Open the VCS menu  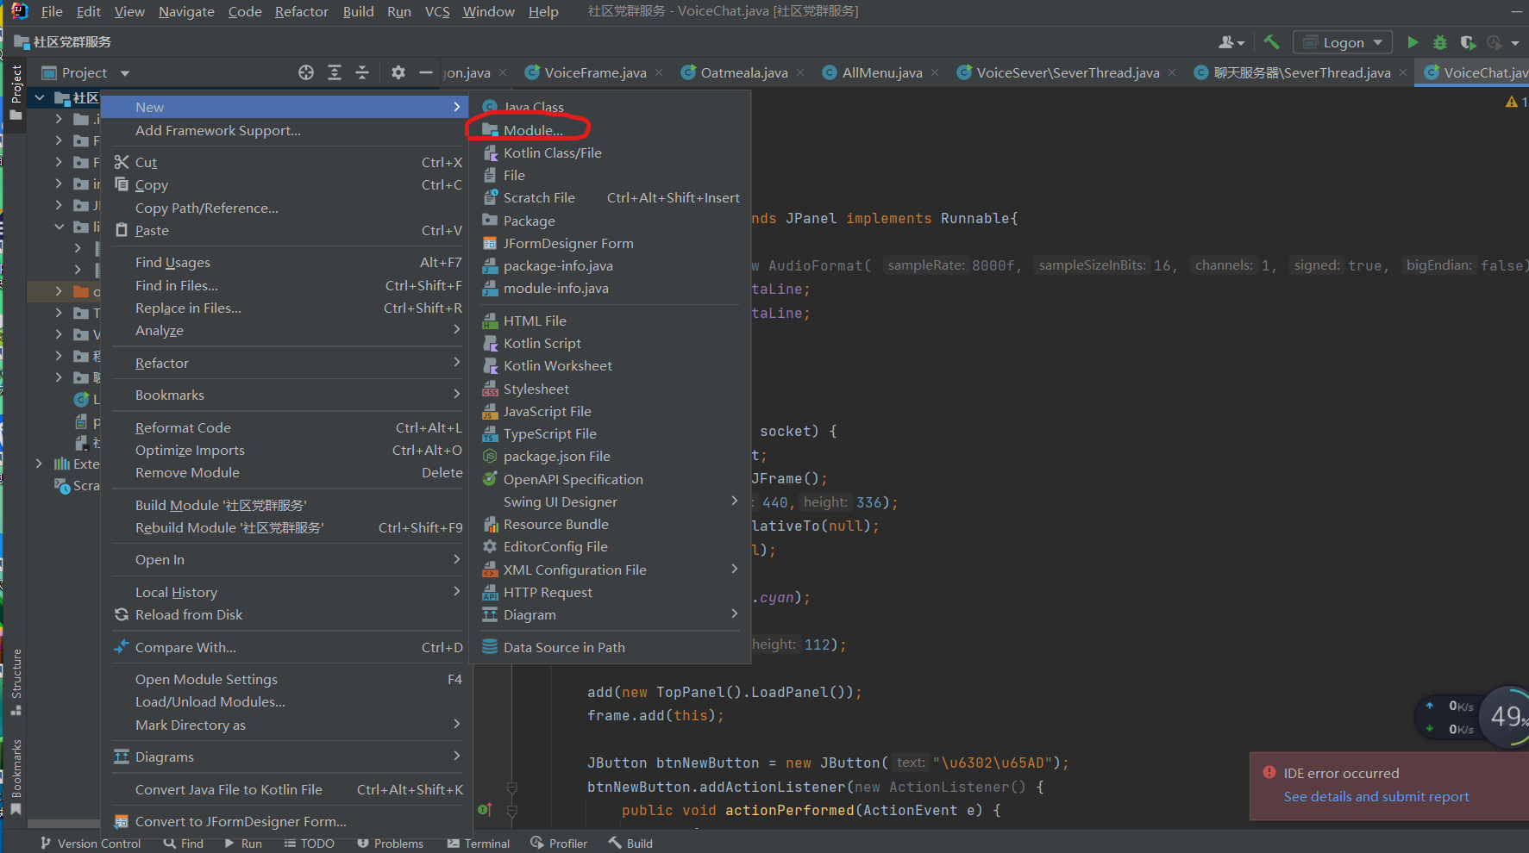[437, 11]
